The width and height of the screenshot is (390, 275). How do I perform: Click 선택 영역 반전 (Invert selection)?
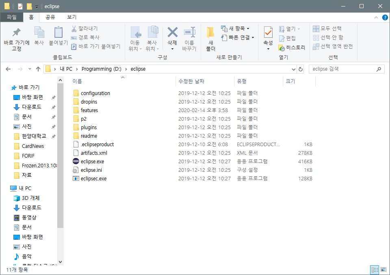tap(333, 46)
